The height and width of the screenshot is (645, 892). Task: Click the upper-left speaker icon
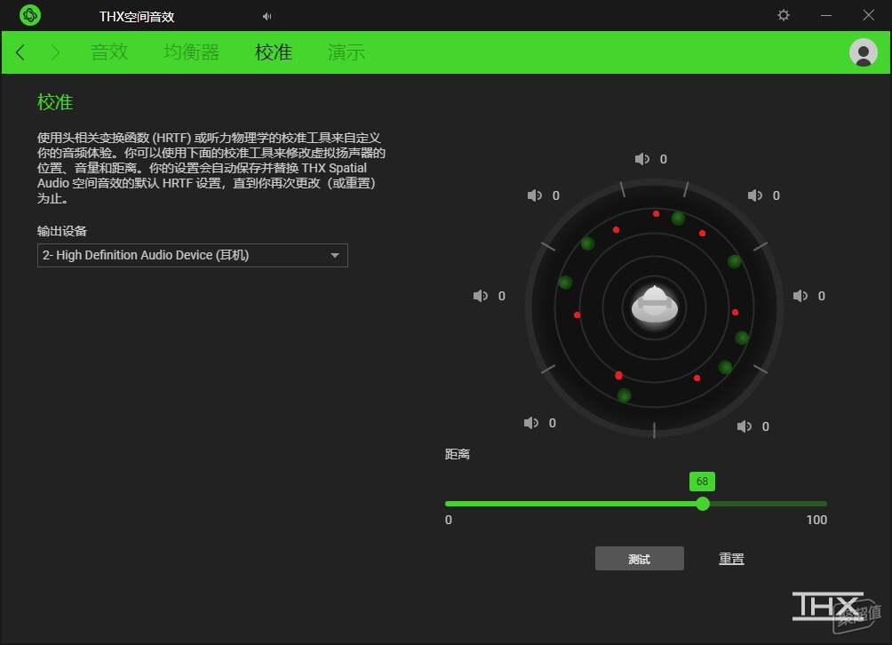[535, 195]
